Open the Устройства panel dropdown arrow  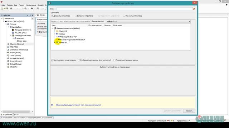click(28, 15)
